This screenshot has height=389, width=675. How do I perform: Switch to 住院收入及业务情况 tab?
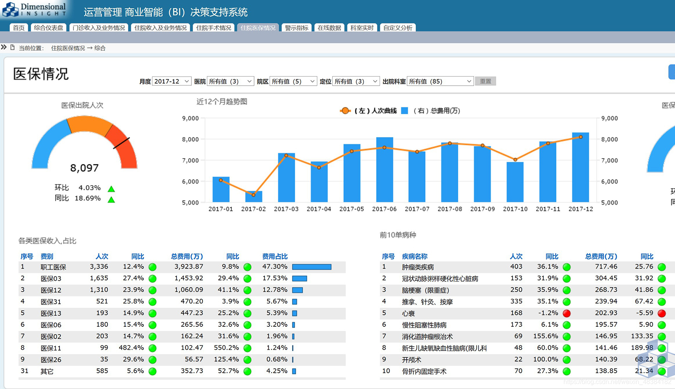pyautogui.click(x=160, y=28)
